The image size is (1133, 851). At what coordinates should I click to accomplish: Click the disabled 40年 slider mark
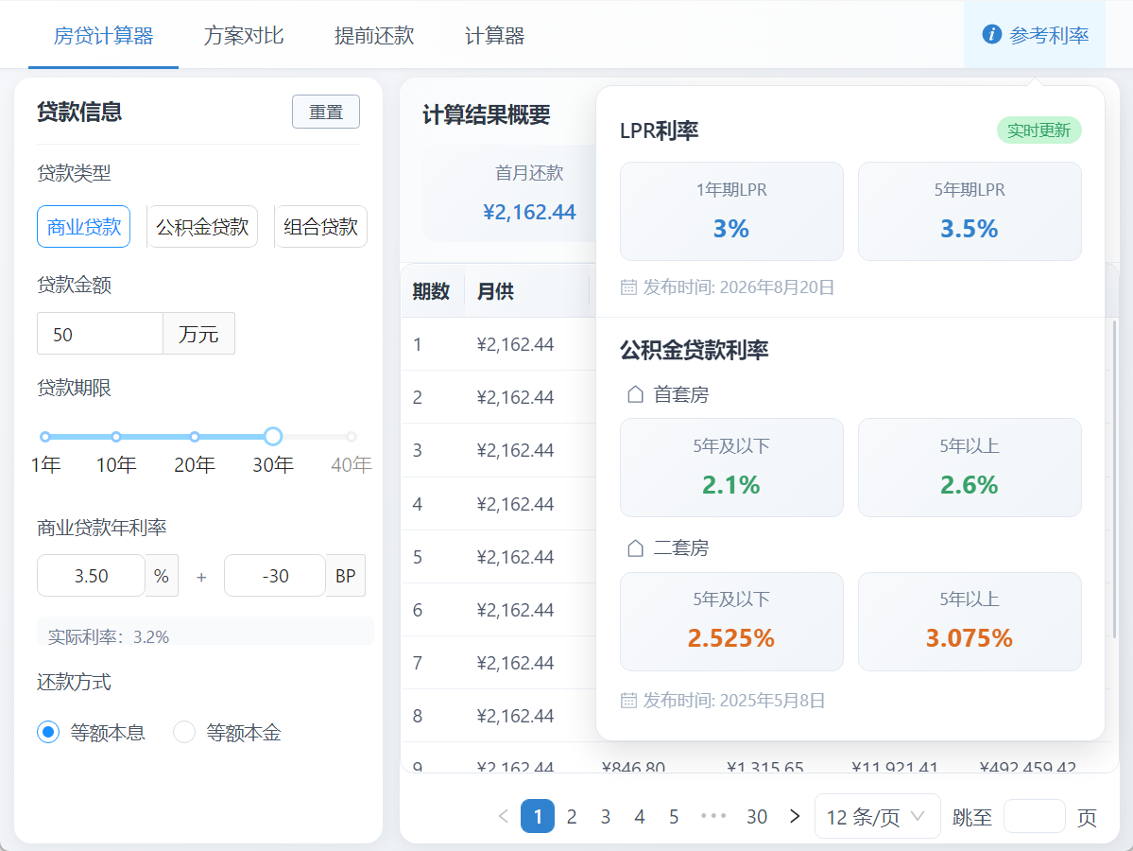(352, 437)
